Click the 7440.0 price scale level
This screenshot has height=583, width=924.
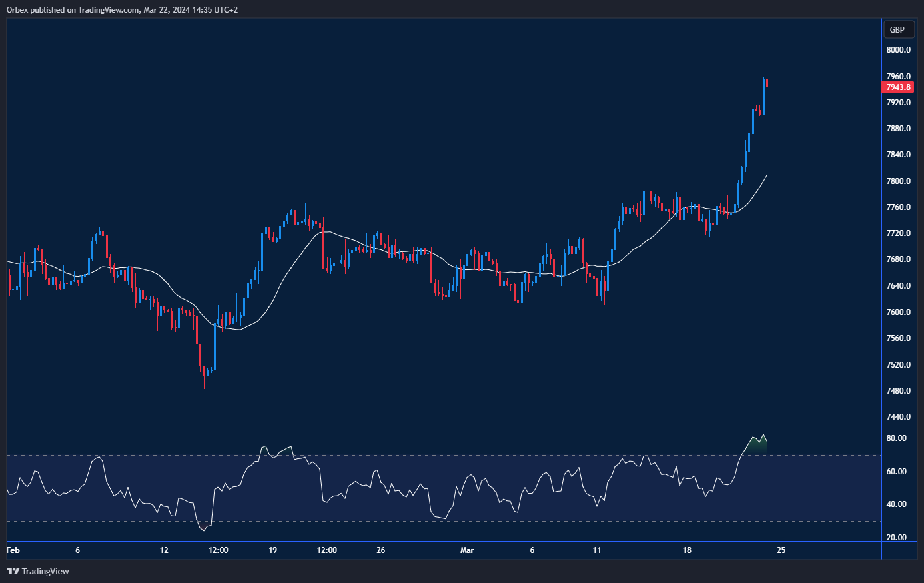898,417
